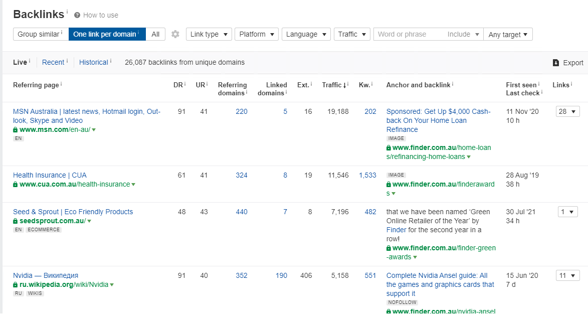The height and width of the screenshot is (317, 588).
Task: Open the How to use link
Action: click(100, 15)
